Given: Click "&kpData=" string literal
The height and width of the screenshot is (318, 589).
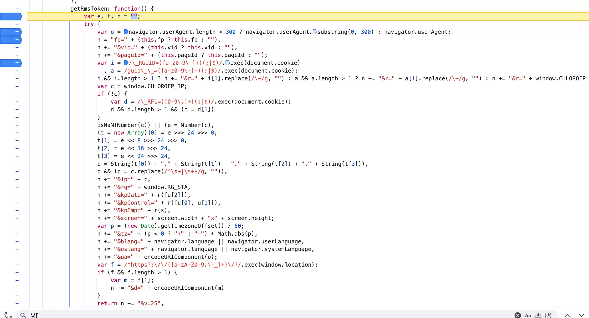Looking at the screenshot, I should click(131, 195).
